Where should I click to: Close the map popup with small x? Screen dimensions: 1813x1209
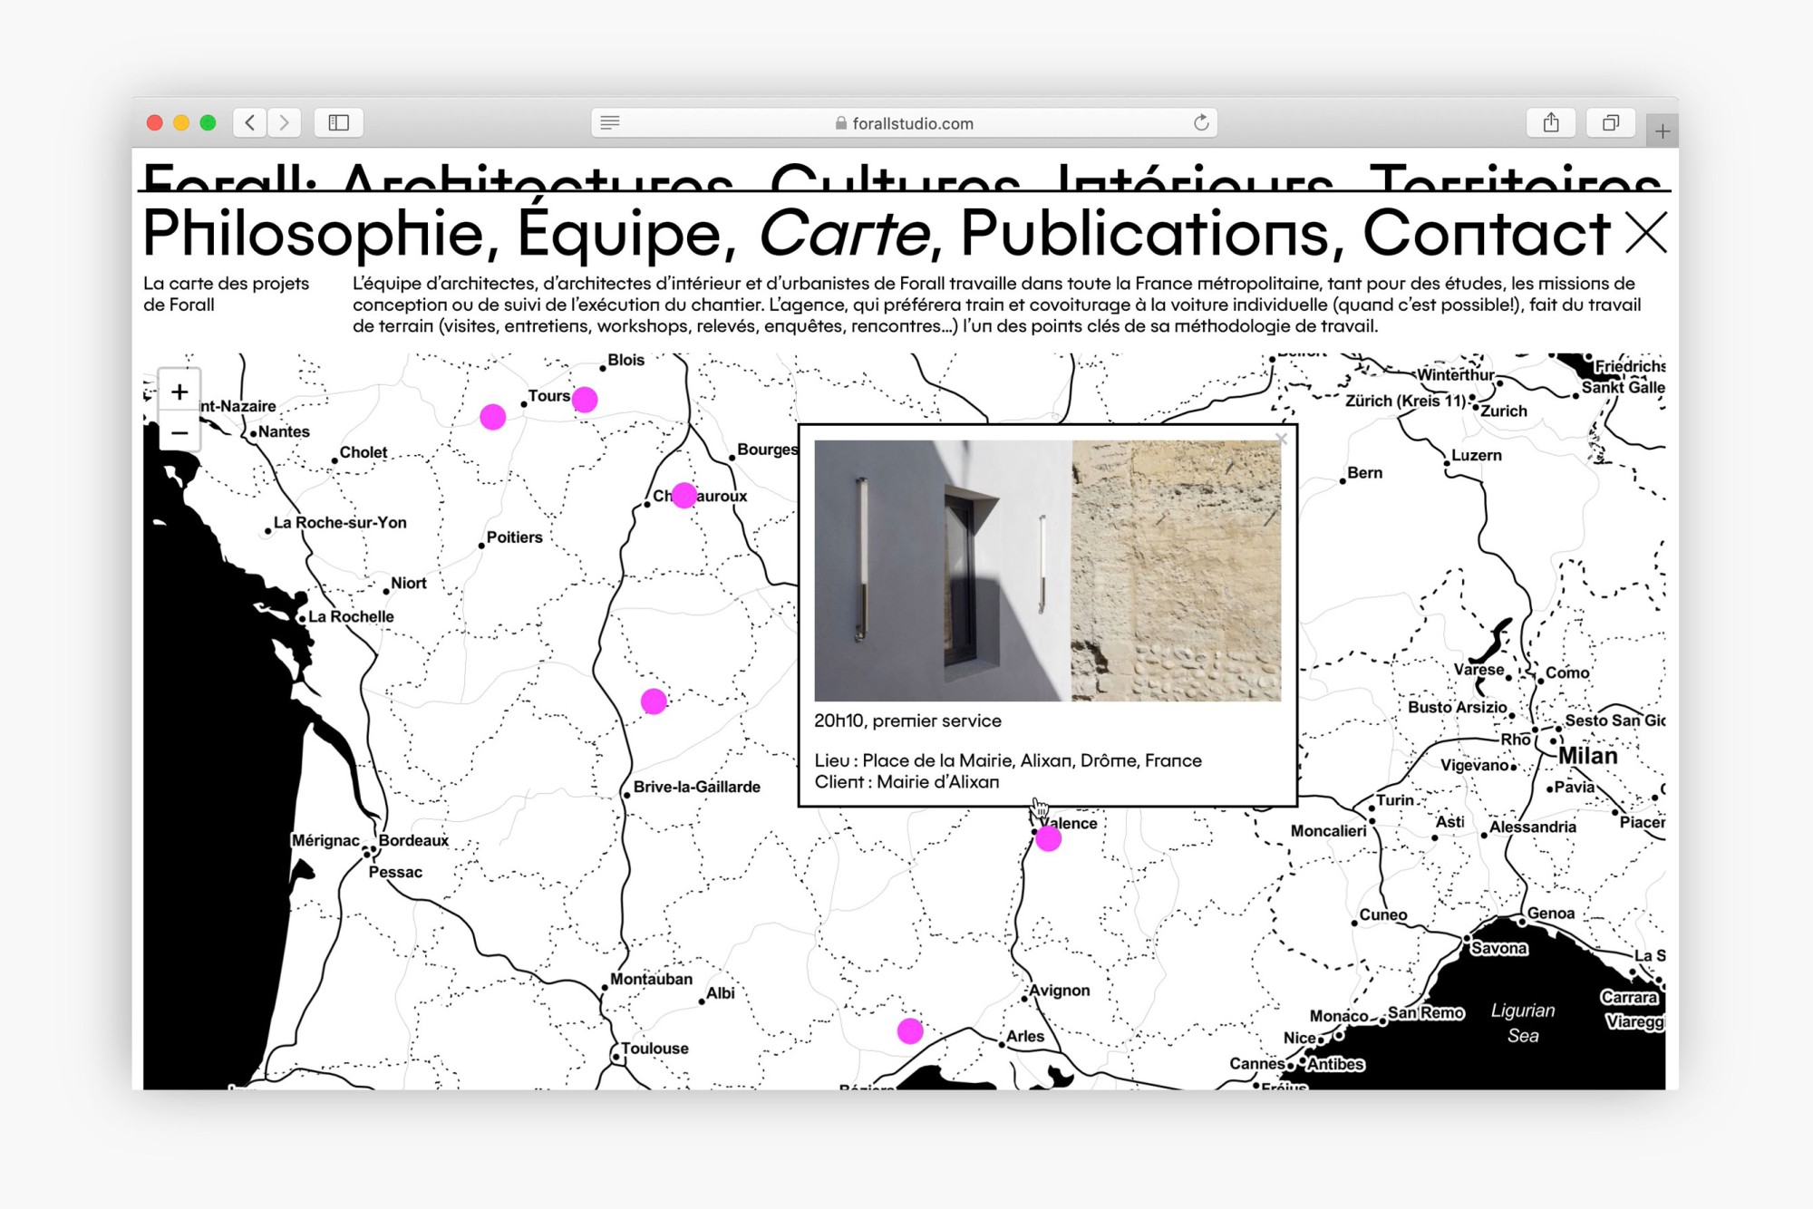(x=1281, y=439)
